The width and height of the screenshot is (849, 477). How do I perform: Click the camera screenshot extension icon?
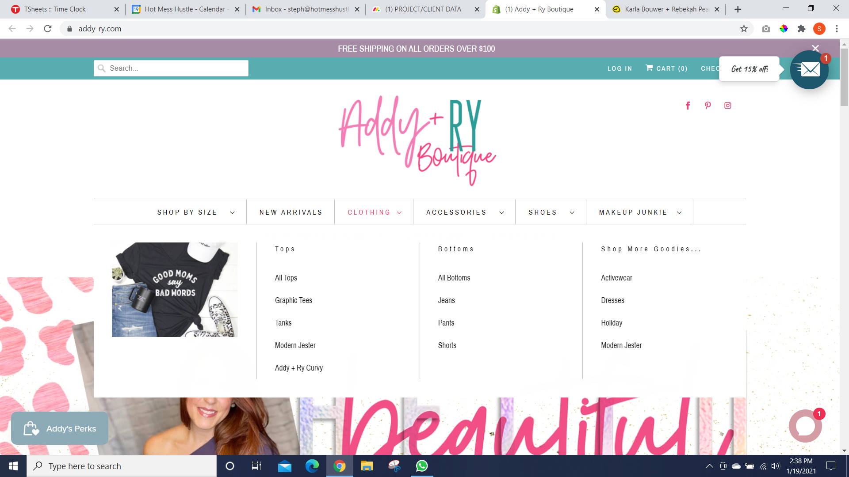click(766, 29)
